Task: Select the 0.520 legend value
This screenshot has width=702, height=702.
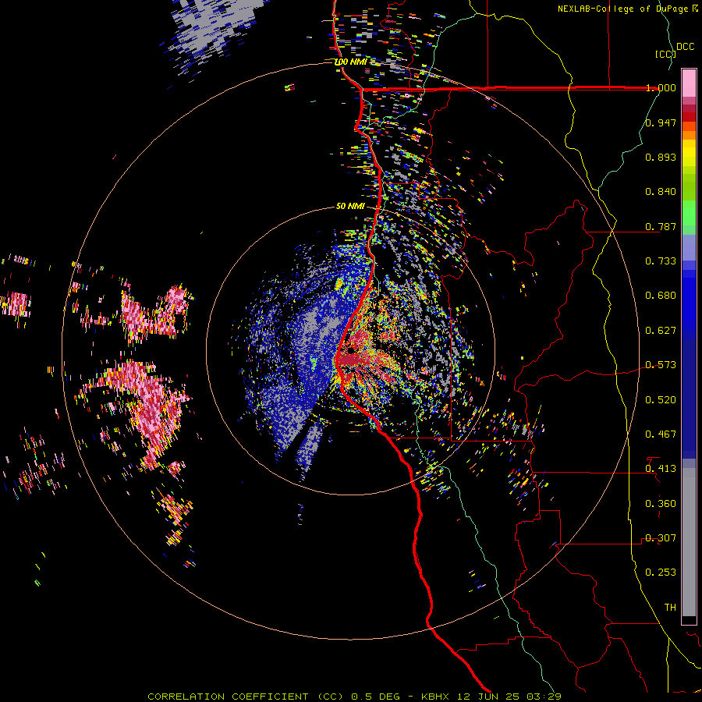Action: click(x=661, y=400)
